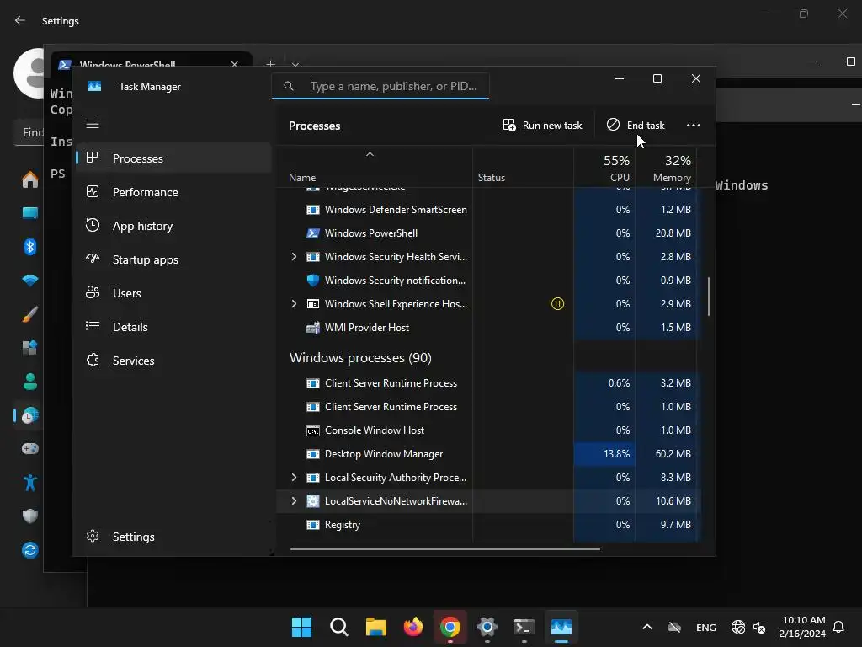The image size is (862, 647).
Task: Switch to the Performance tab
Action: [173, 192]
